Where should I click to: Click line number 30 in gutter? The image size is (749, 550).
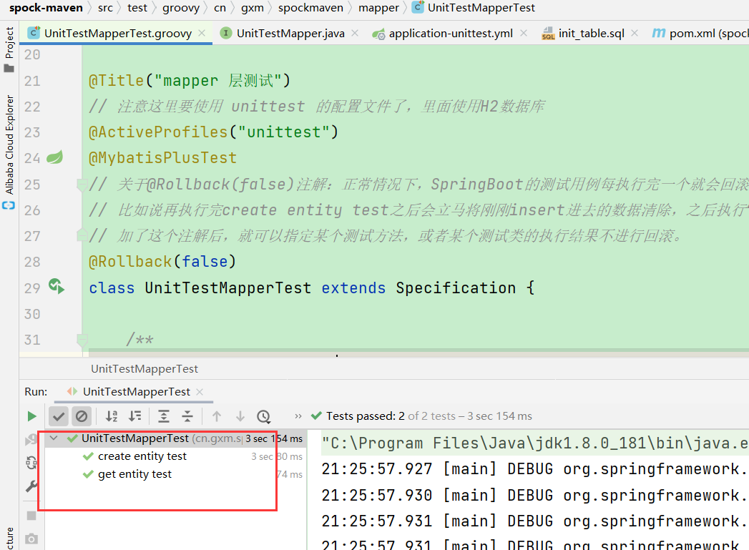[x=32, y=314]
